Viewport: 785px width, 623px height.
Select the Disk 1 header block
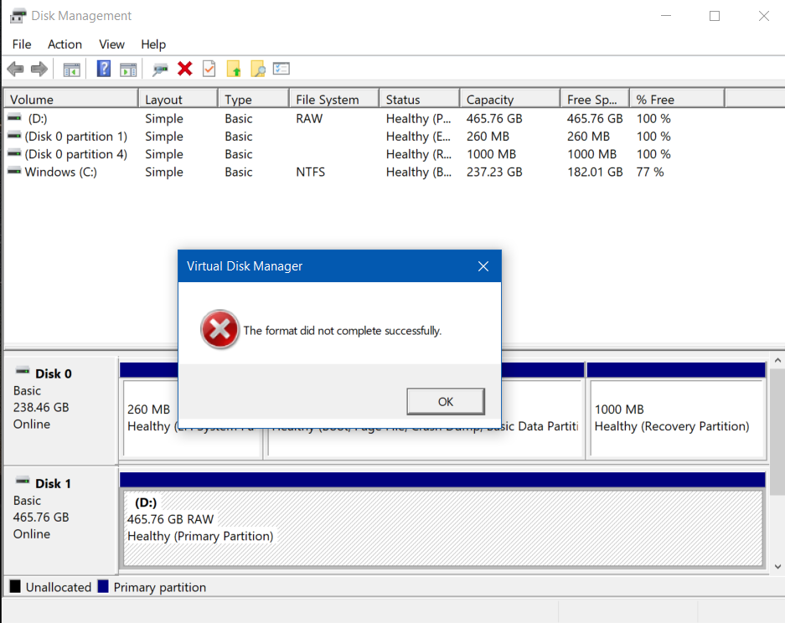60,520
